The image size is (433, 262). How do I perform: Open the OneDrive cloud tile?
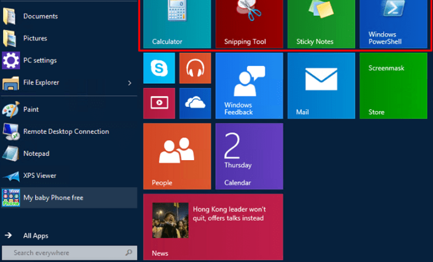point(195,103)
